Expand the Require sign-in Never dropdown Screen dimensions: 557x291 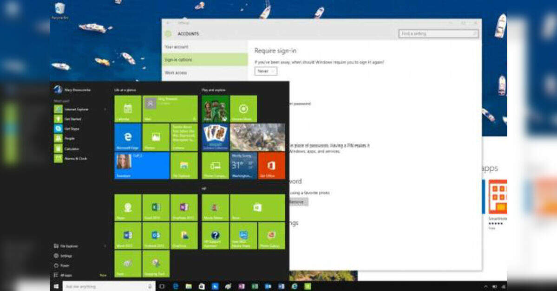point(266,71)
